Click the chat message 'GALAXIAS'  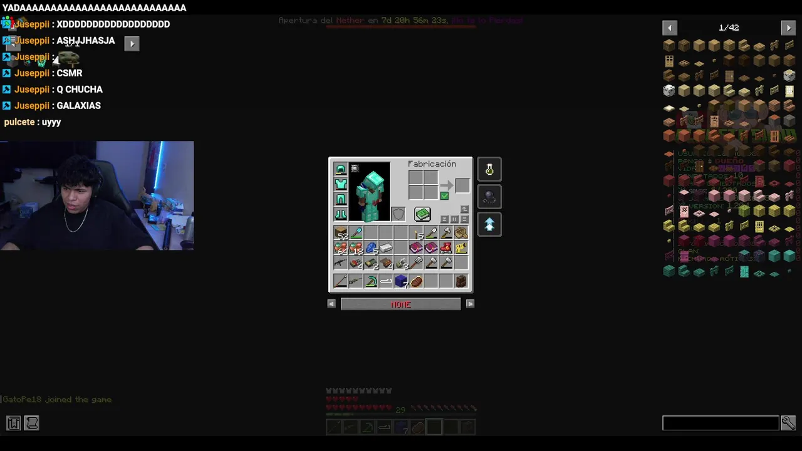pyautogui.click(x=78, y=106)
